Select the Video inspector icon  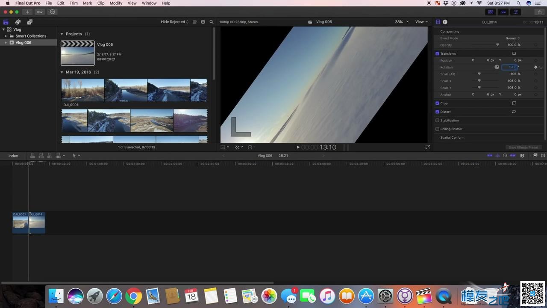pyautogui.click(x=438, y=22)
